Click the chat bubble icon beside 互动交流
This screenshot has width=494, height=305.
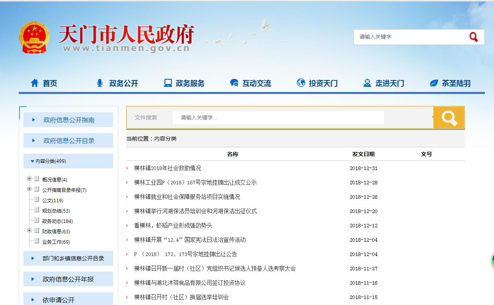pos(234,83)
